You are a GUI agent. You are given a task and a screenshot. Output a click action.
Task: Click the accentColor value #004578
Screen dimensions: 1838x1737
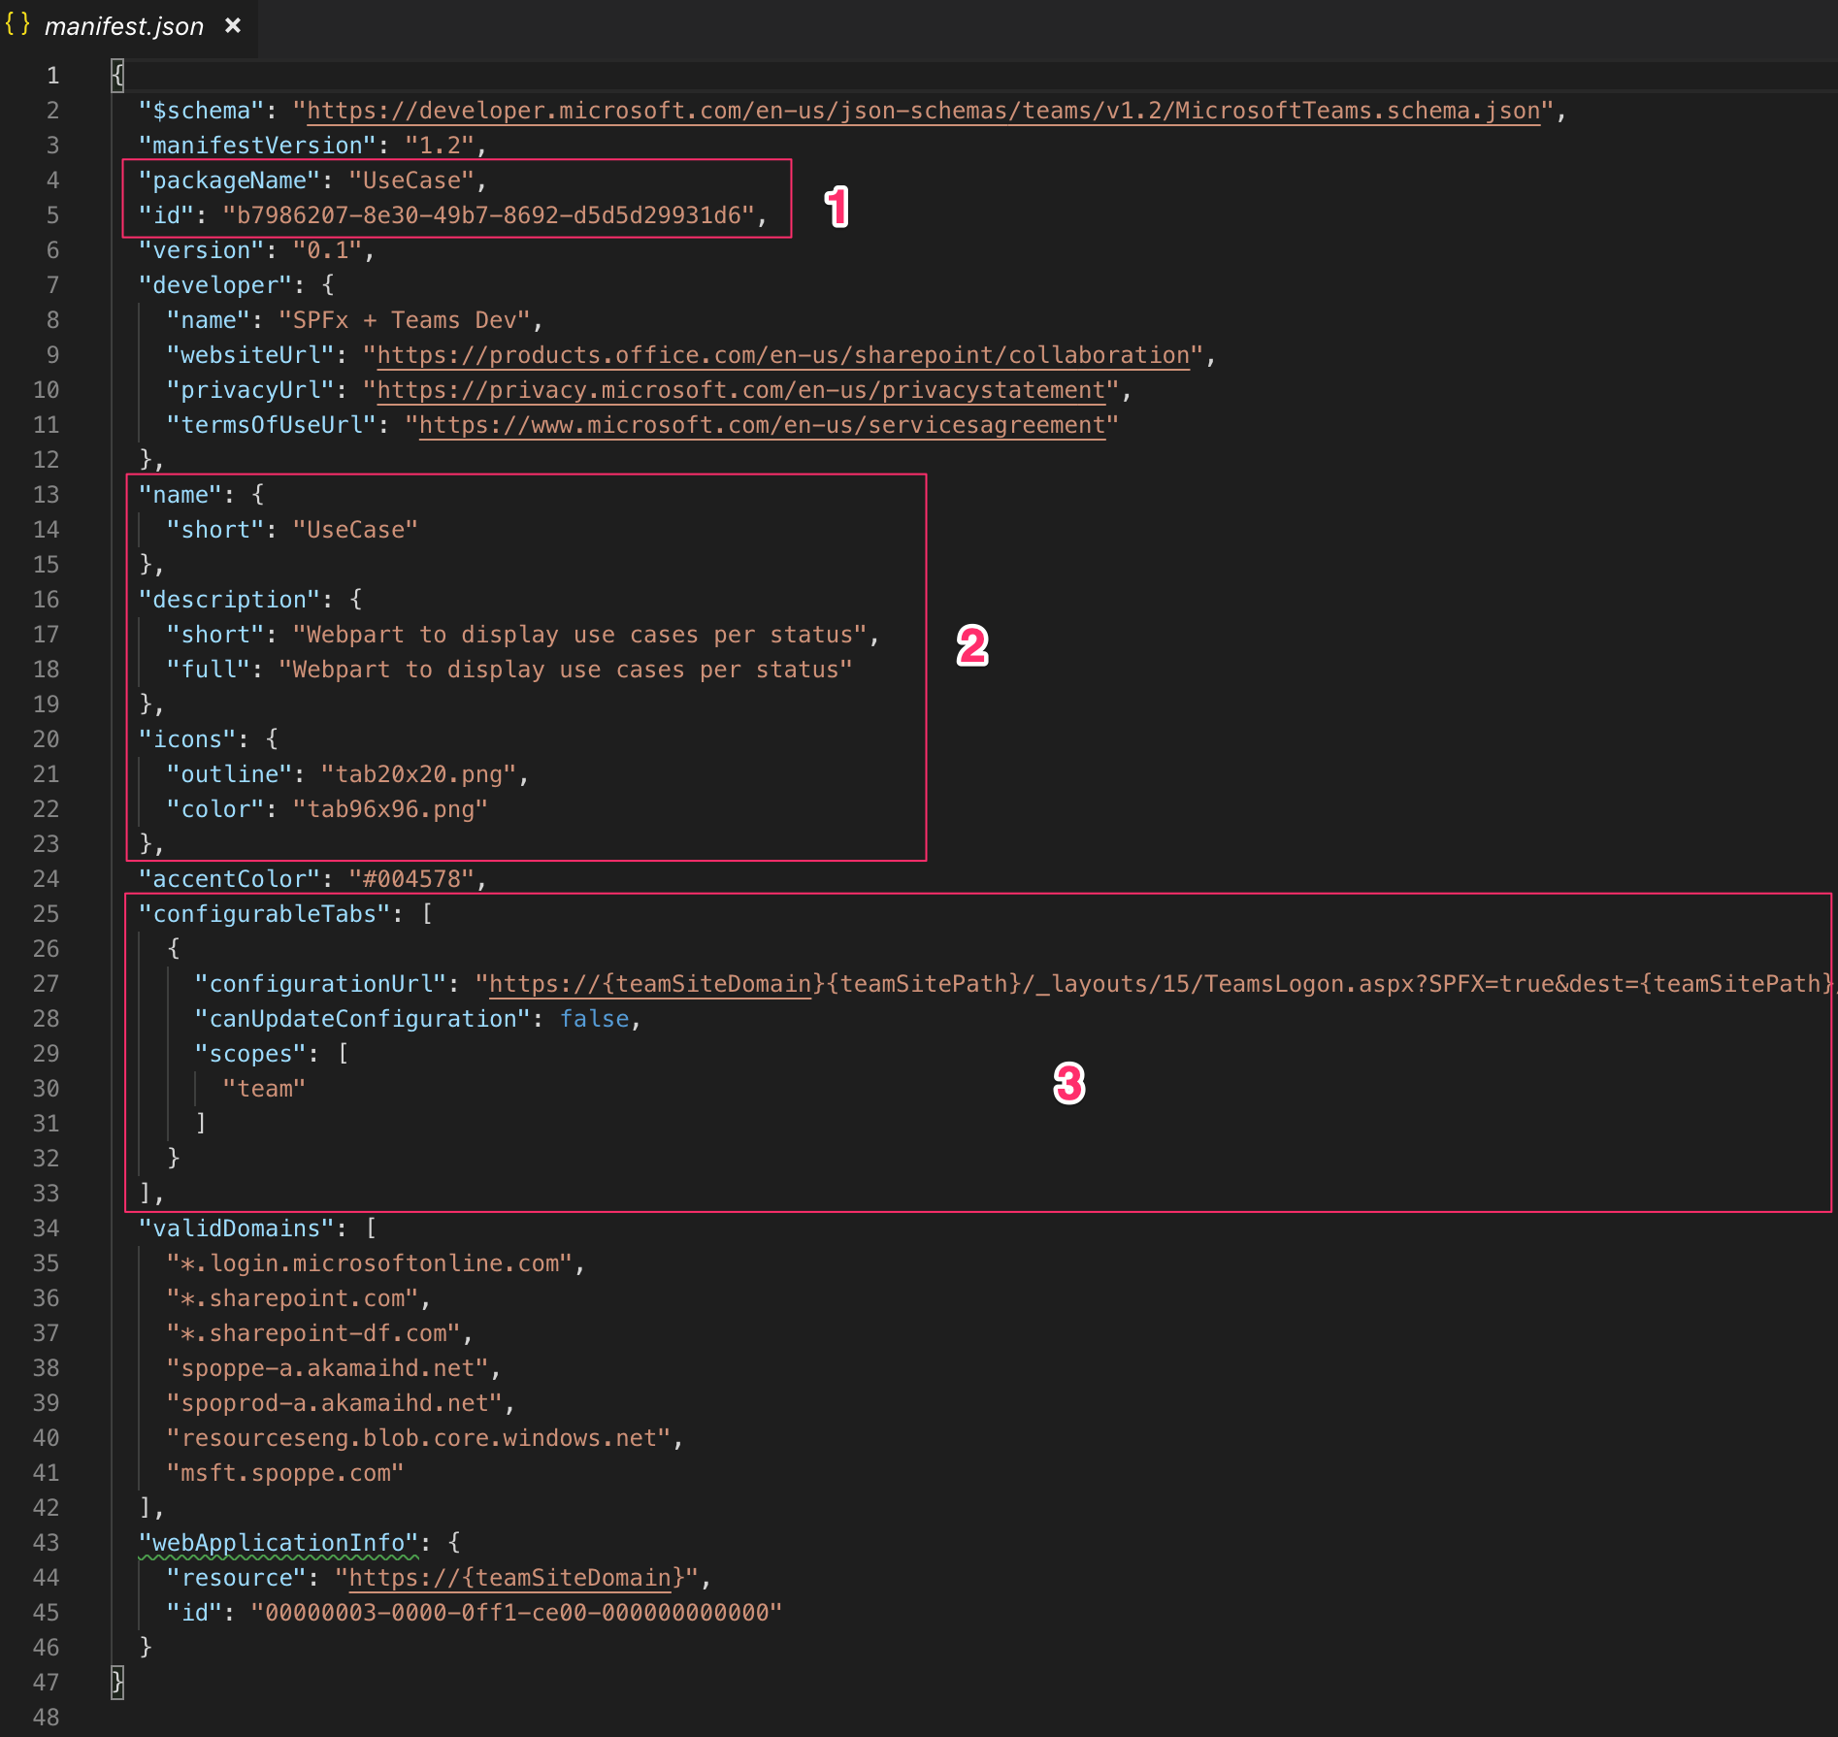pos(411,879)
